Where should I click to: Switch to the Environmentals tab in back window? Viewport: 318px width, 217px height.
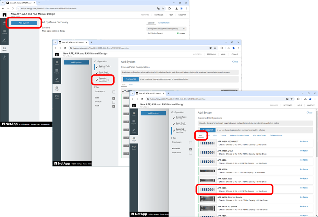(x=164, y=23)
